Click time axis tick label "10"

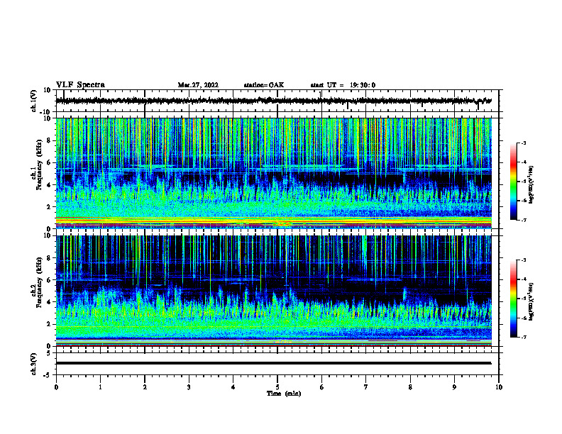[499, 387]
